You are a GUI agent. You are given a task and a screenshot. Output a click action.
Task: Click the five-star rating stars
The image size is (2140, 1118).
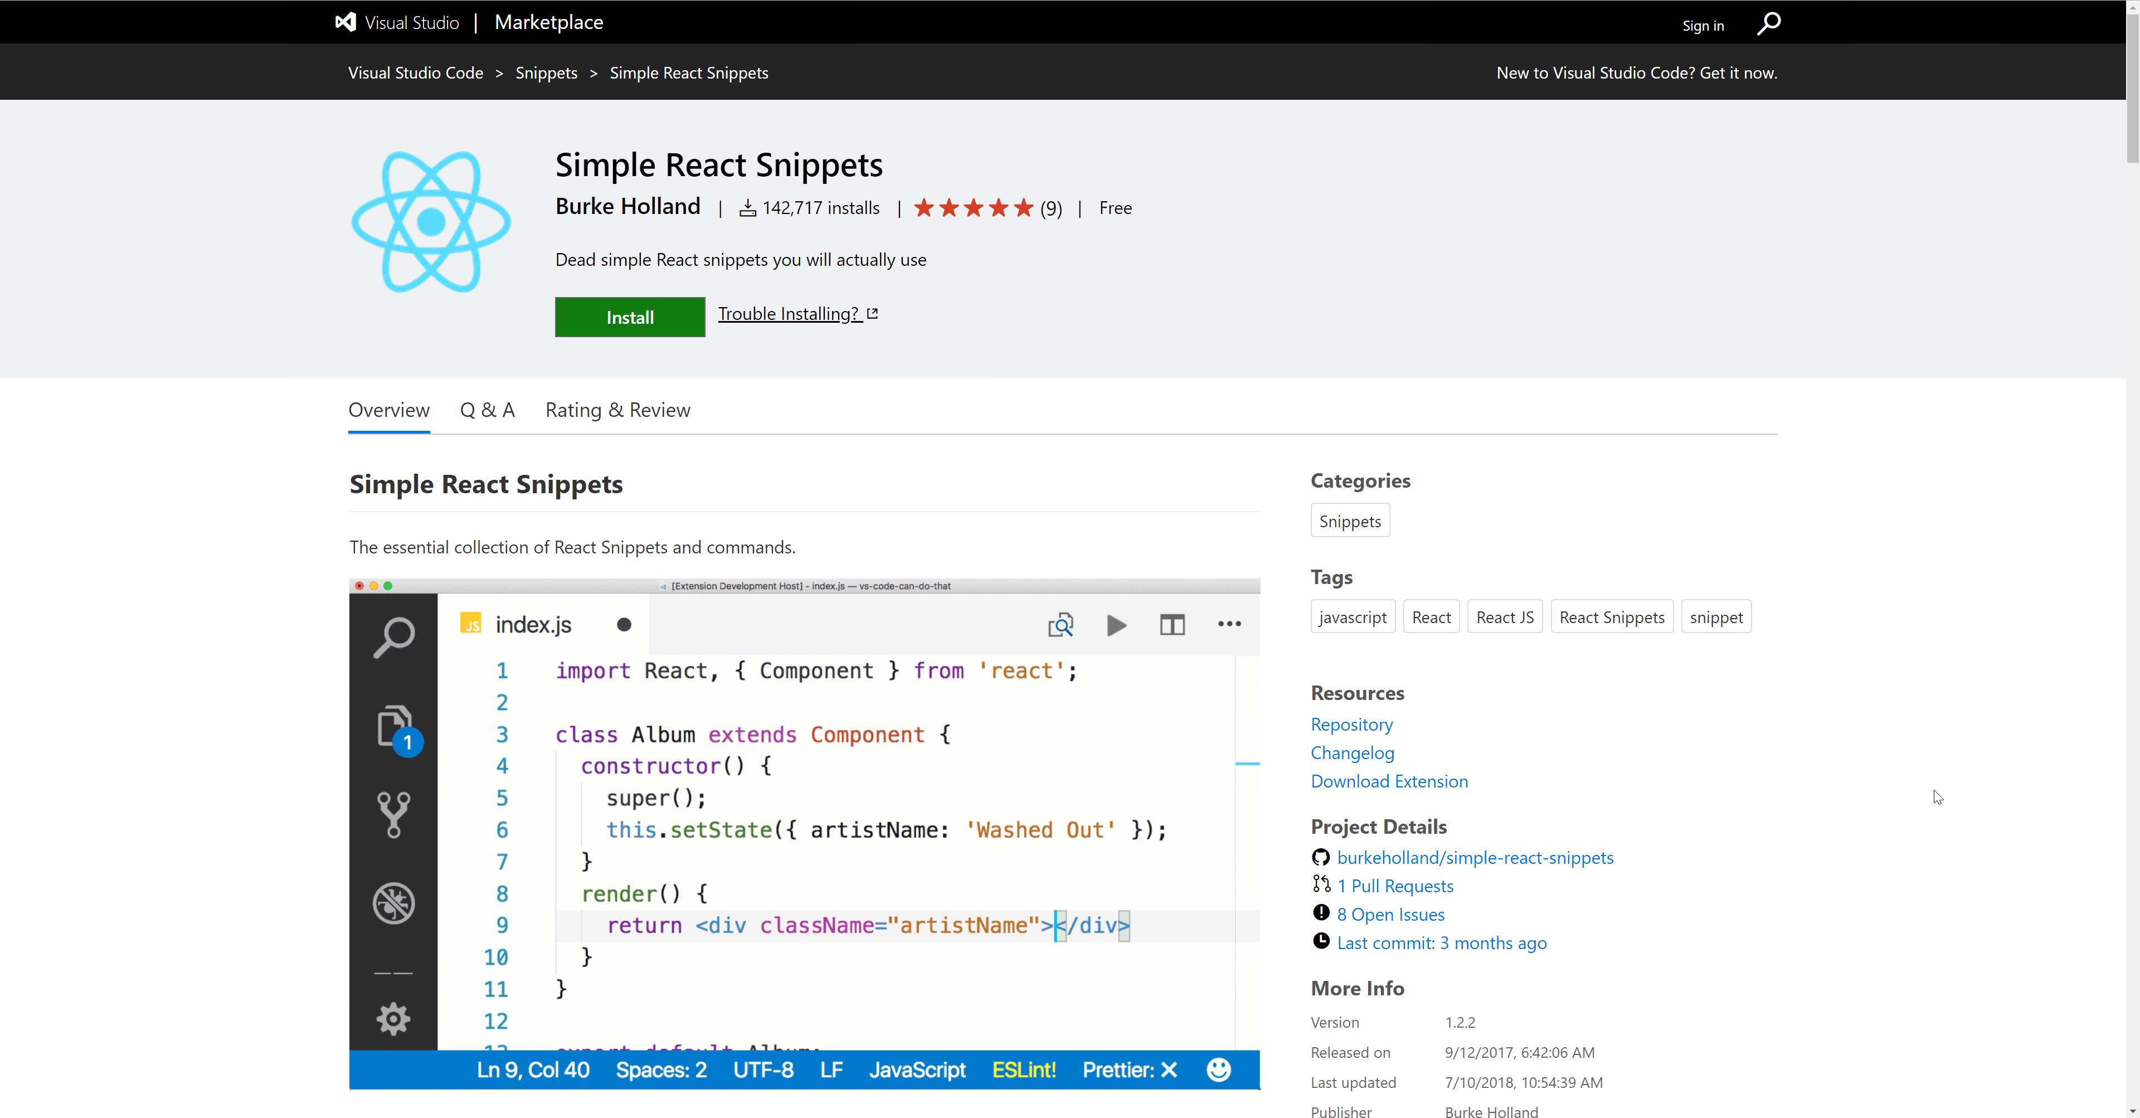(974, 208)
